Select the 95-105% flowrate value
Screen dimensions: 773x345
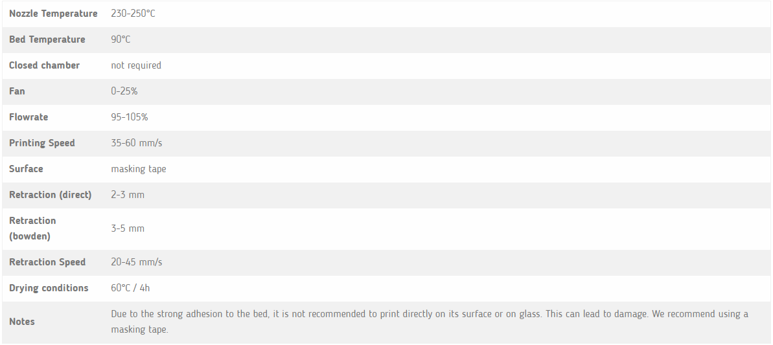point(129,117)
